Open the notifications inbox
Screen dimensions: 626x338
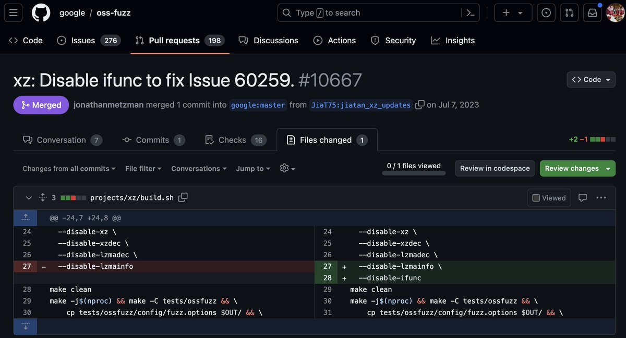click(x=592, y=13)
